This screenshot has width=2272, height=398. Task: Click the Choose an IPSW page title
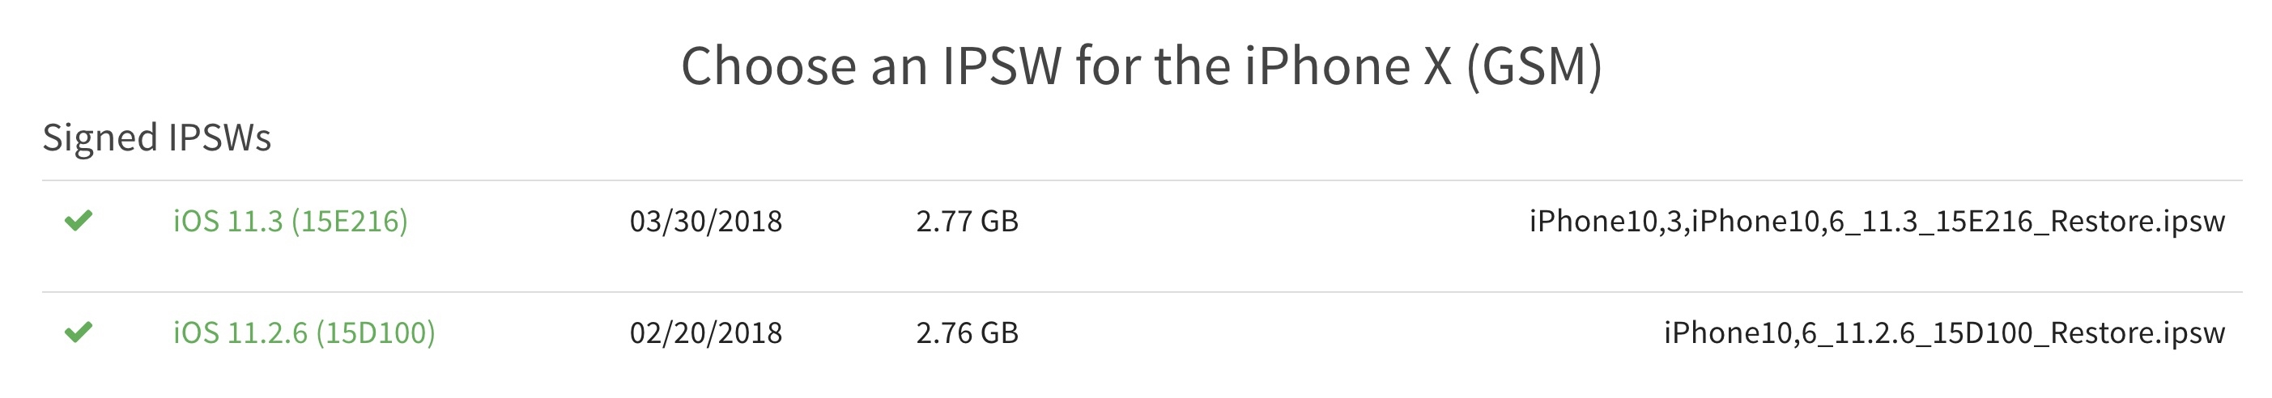(x=1142, y=66)
